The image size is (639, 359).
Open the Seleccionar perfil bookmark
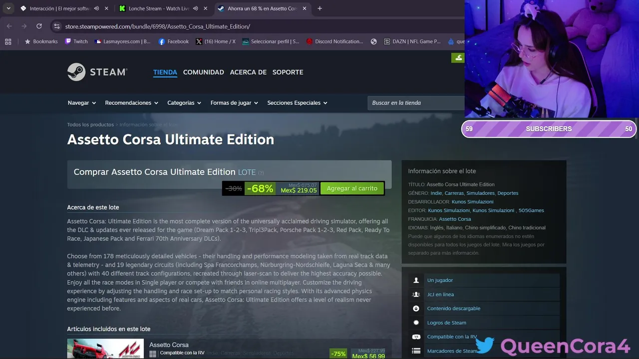(x=271, y=41)
